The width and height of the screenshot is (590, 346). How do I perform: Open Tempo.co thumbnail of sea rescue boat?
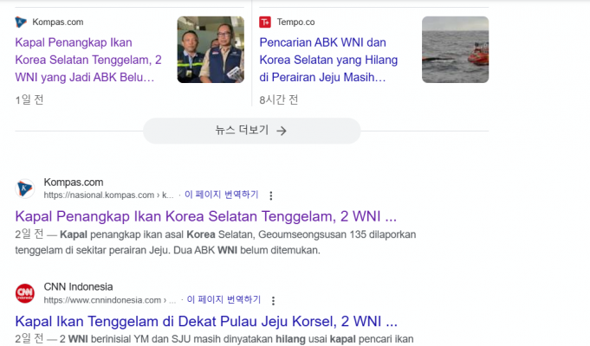coord(455,49)
